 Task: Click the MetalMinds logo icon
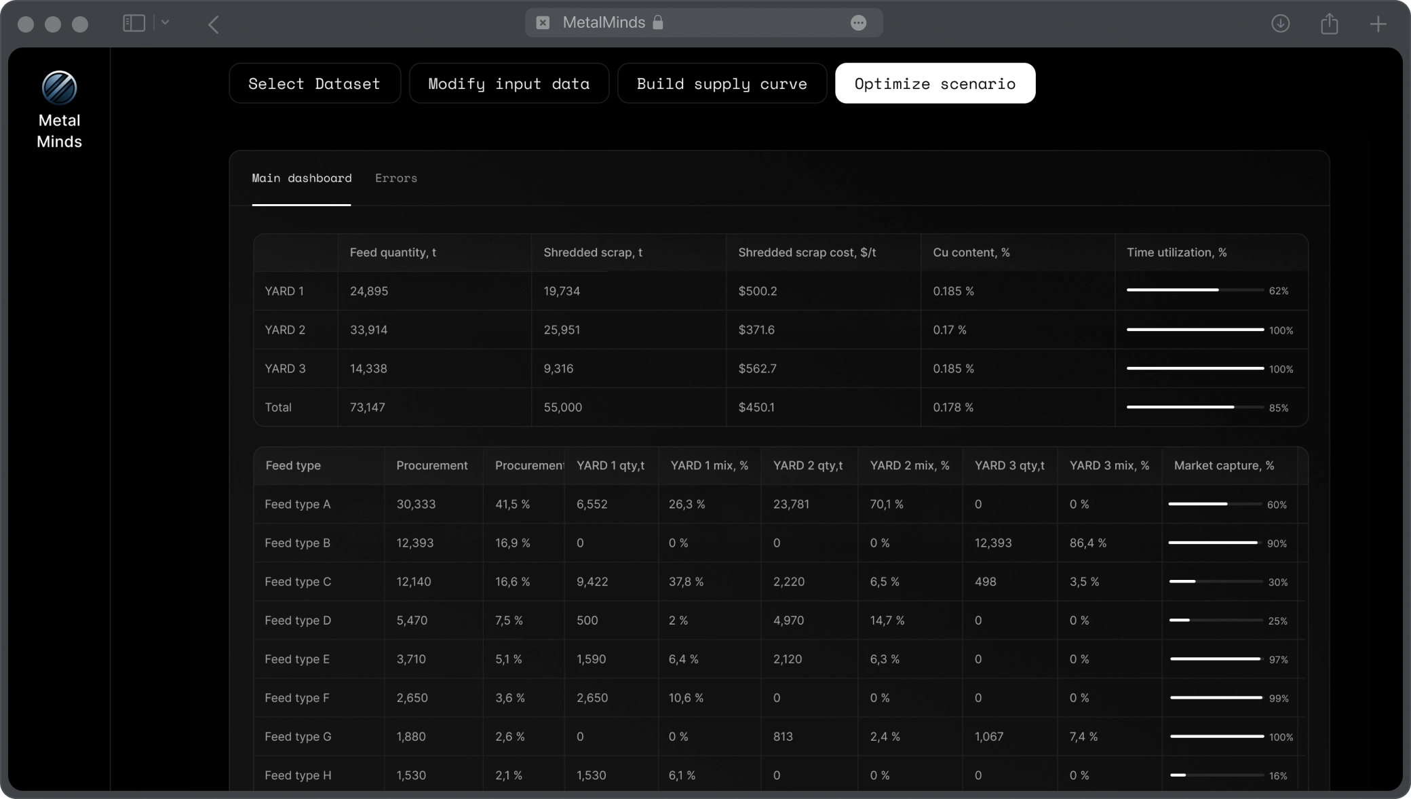(59, 88)
